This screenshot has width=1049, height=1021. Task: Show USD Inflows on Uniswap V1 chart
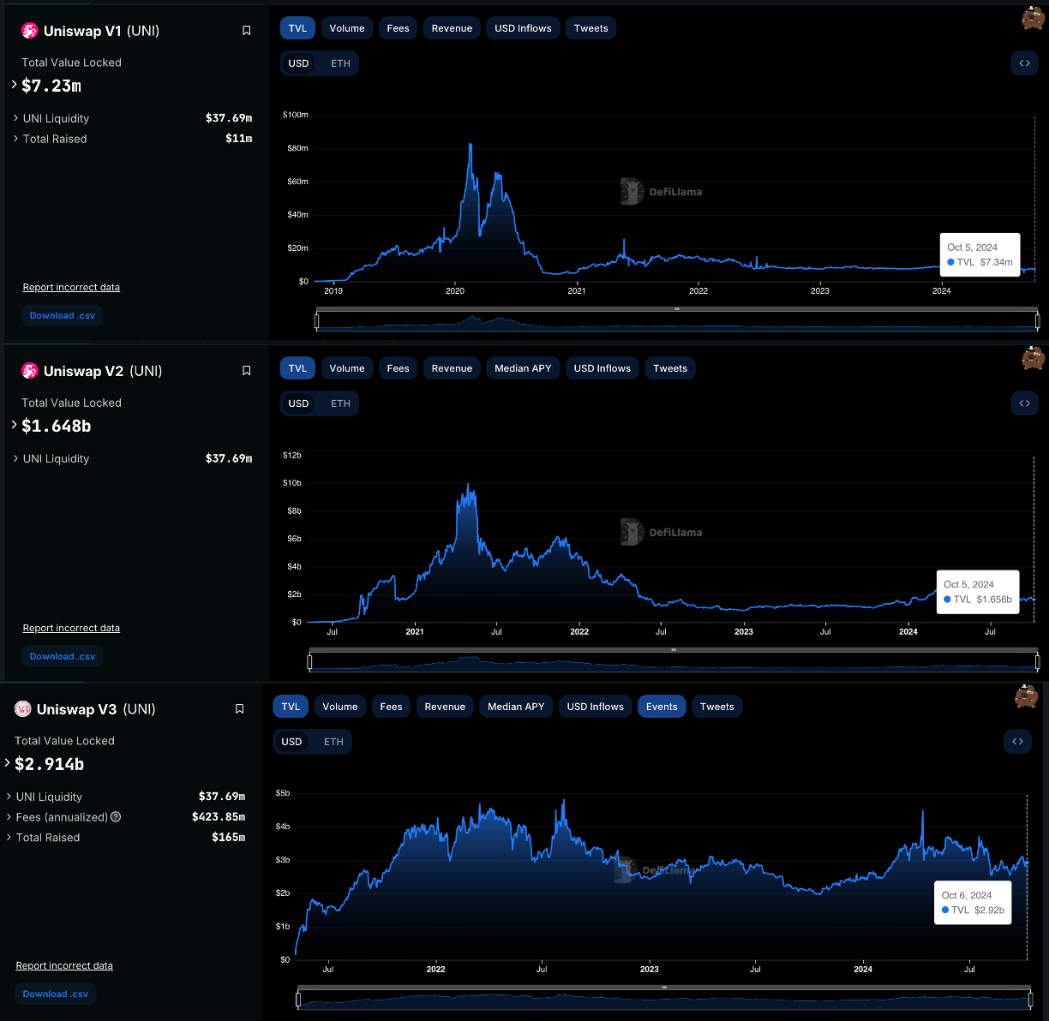click(x=523, y=28)
